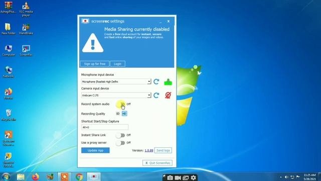Open the Firefox desktop shortcut

pyautogui.click(x=9, y=94)
